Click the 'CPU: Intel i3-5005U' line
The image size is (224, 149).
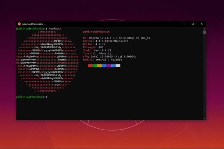coord(109,57)
